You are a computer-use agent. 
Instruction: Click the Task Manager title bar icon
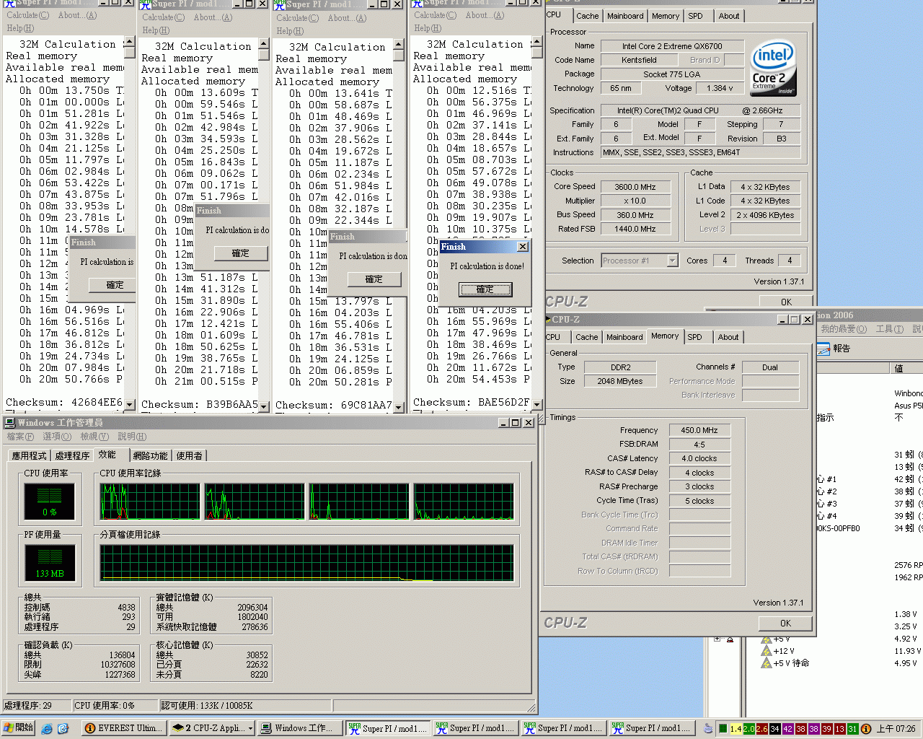(x=10, y=422)
